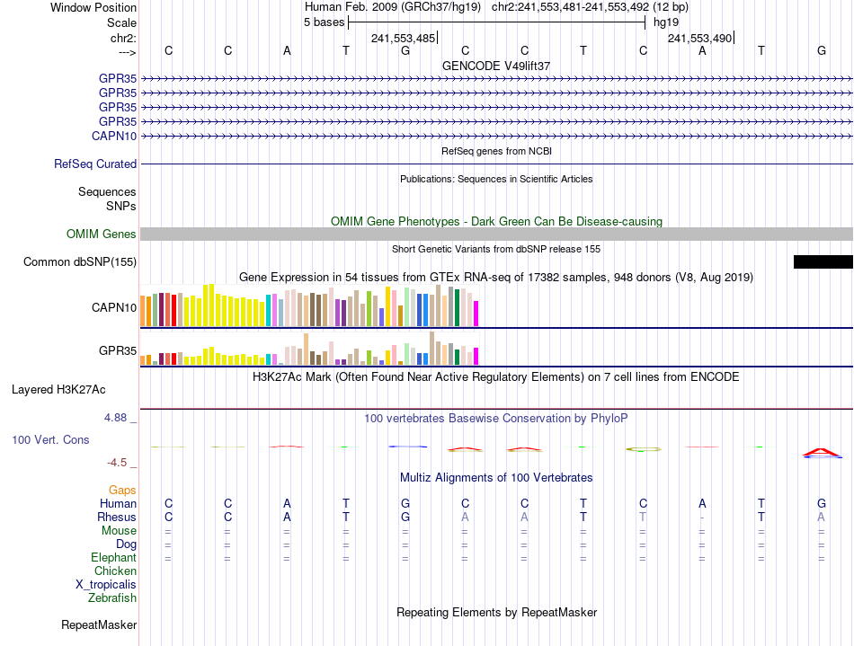Click Repeating Elements by RepeatMasker title

pos(496,613)
